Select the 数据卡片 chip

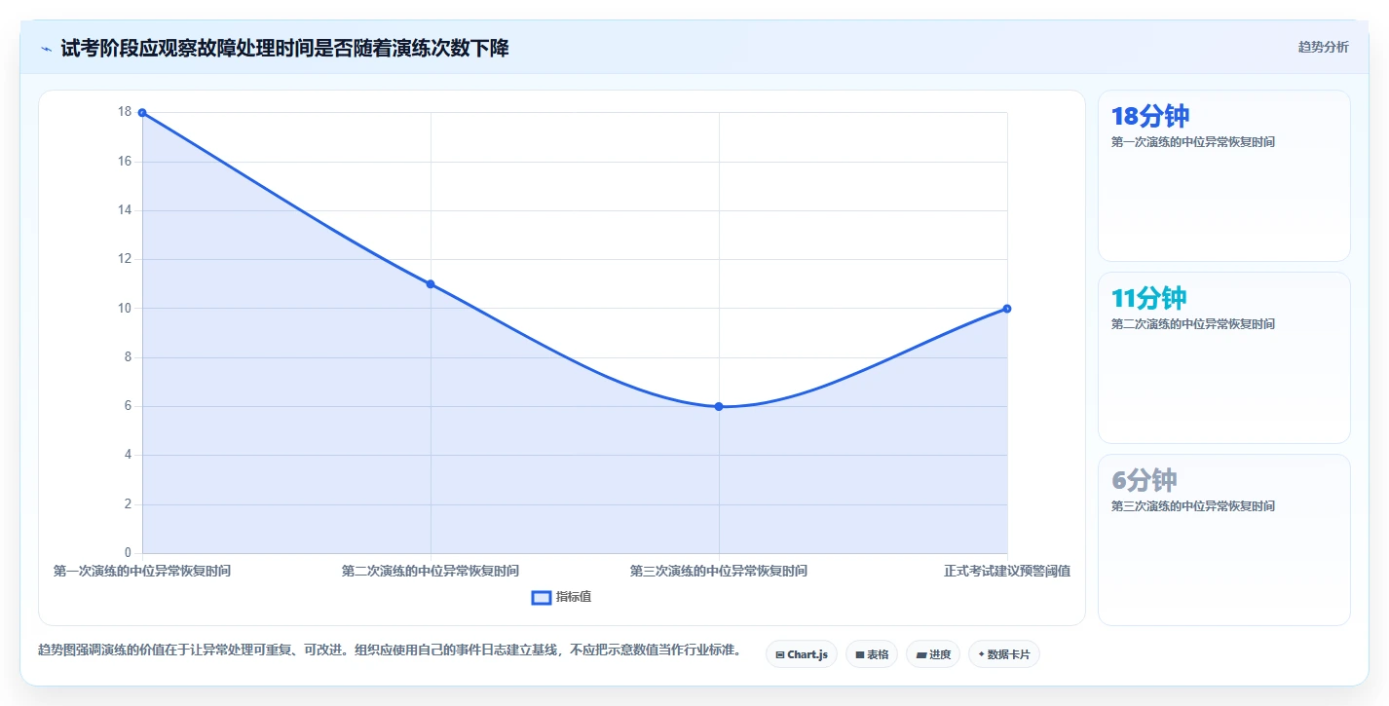tap(1004, 654)
